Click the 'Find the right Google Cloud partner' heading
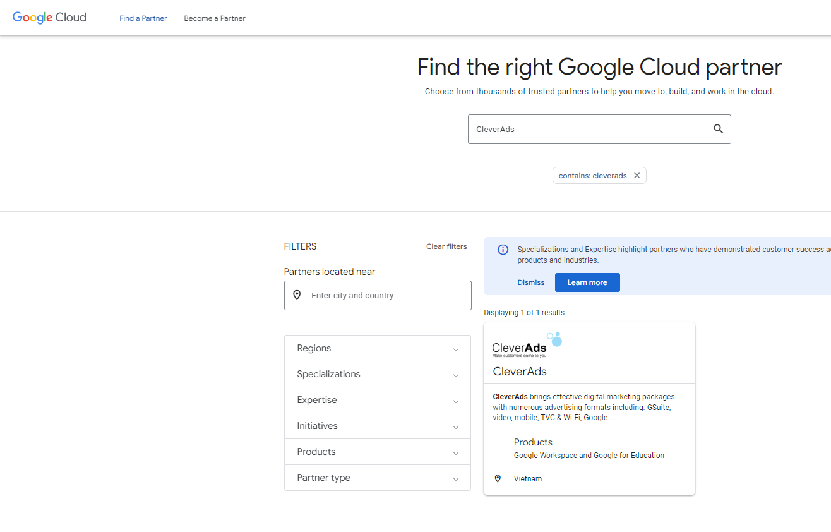The width and height of the screenshot is (831, 532). coord(599,67)
